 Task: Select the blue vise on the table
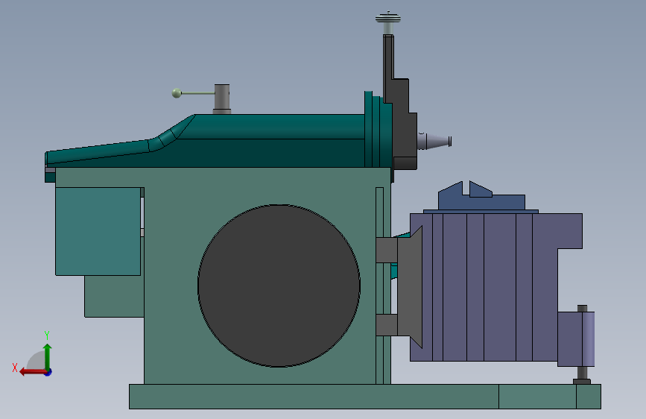click(x=481, y=197)
